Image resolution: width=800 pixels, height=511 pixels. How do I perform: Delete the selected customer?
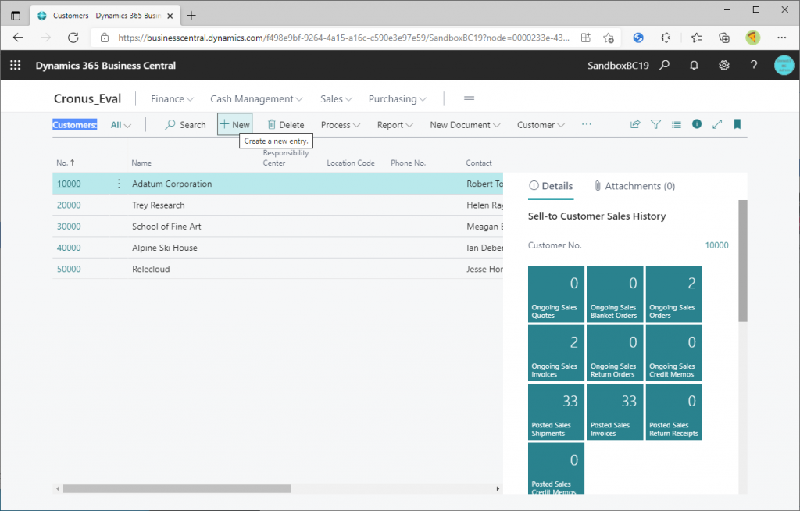286,125
